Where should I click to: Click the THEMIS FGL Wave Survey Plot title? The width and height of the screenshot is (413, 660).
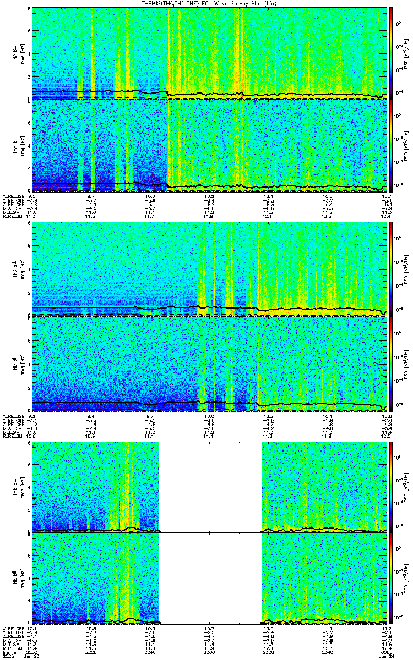pyautogui.click(x=210, y=3)
